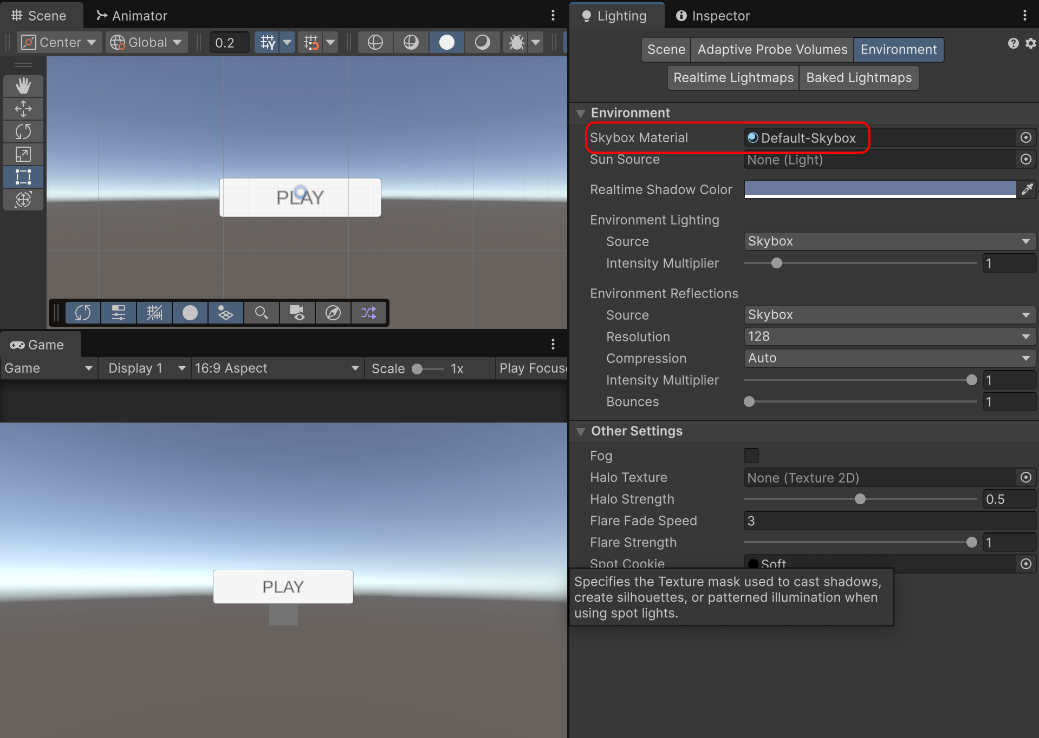Open Lighting settings gear icon
This screenshot has width=1039, height=738.
[1030, 43]
